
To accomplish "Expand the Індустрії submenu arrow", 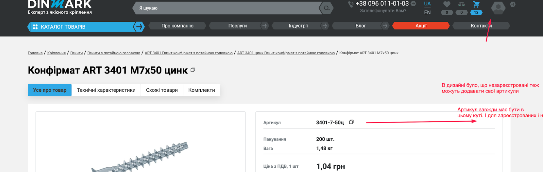I will 325,26.
